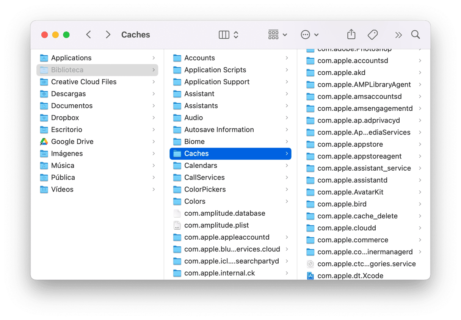Screen dimensions: 461x320
Task: Select the Caches folder row
Action: [x=230, y=154]
